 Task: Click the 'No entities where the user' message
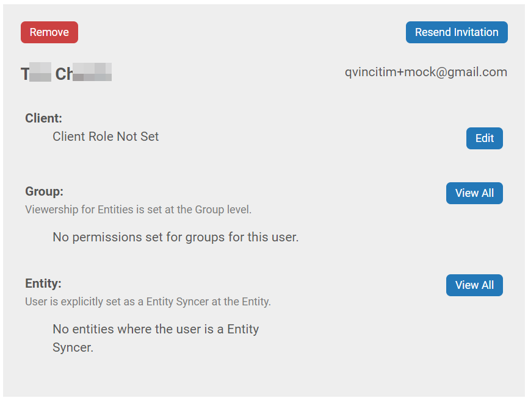(156, 338)
